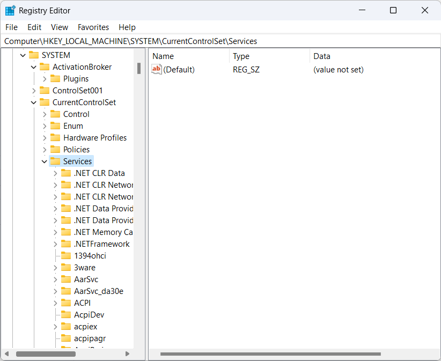Click the "(value not set)" data cell
Image resolution: width=441 pixels, height=361 pixels.
(x=339, y=70)
